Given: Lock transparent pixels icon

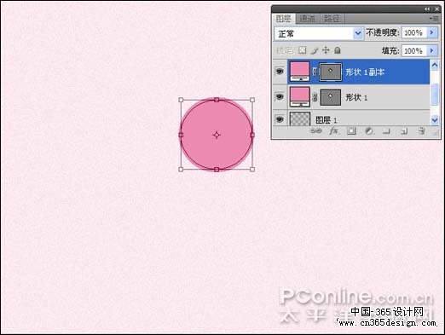Looking at the screenshot, I should pyautogui.click(x=303, y=50).
